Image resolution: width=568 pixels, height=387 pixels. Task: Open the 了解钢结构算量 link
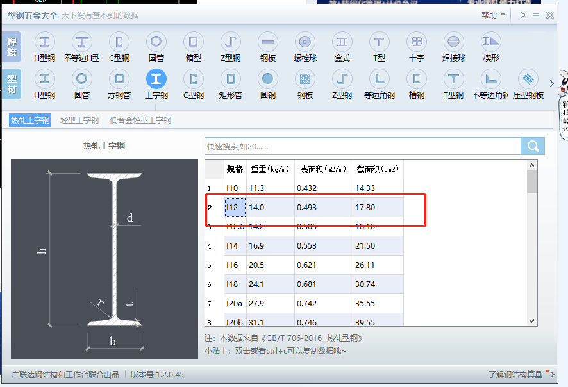pyautogui.click(x=515, y=374)
